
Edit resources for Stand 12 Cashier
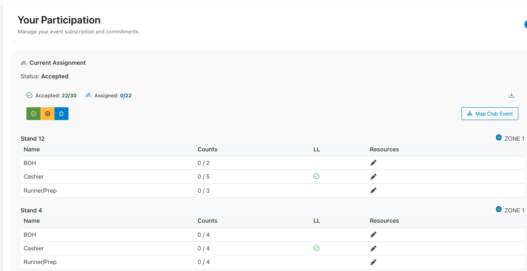click(373, 177)
